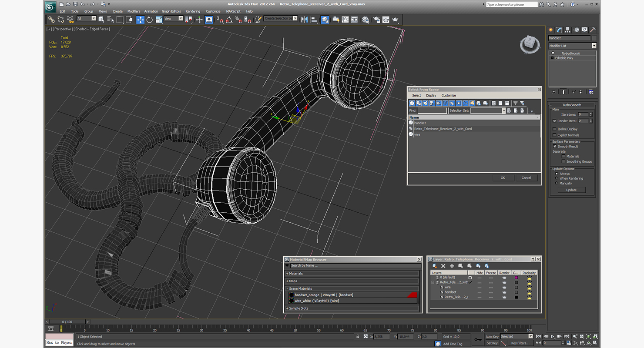644x348 pixels.
Task: Open the Curve Editor
Action: coord(345,20)
